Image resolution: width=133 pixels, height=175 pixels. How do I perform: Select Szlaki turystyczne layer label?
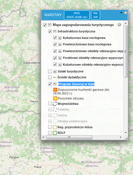70,71
